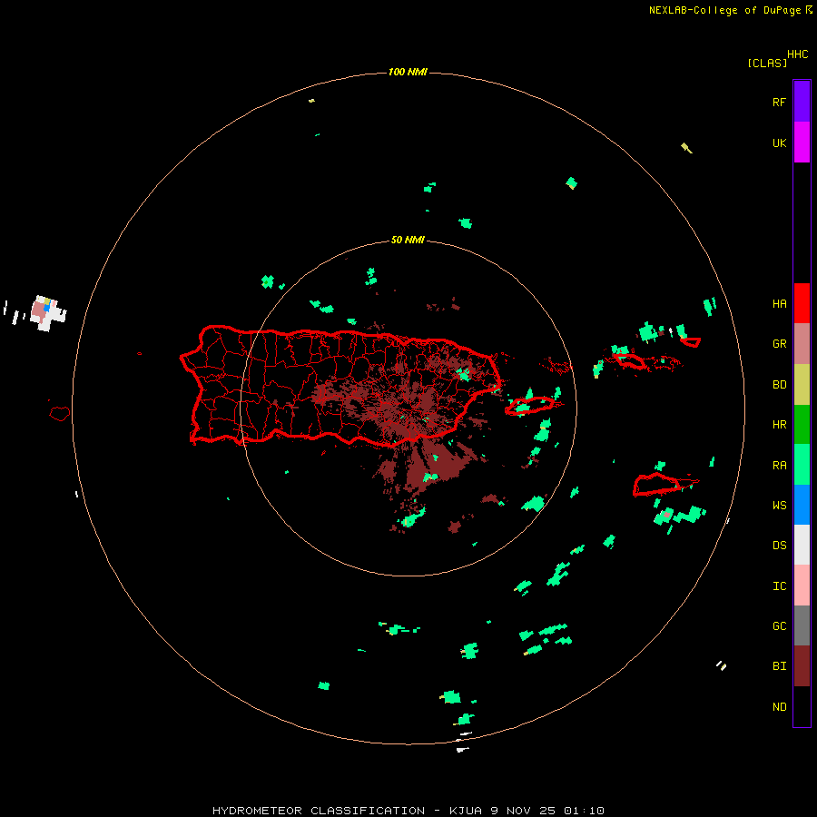This screenshot has height=817, width=817.
Task: Click the small red outlined island west of Puerto Rico
Action: pos(60,414)
